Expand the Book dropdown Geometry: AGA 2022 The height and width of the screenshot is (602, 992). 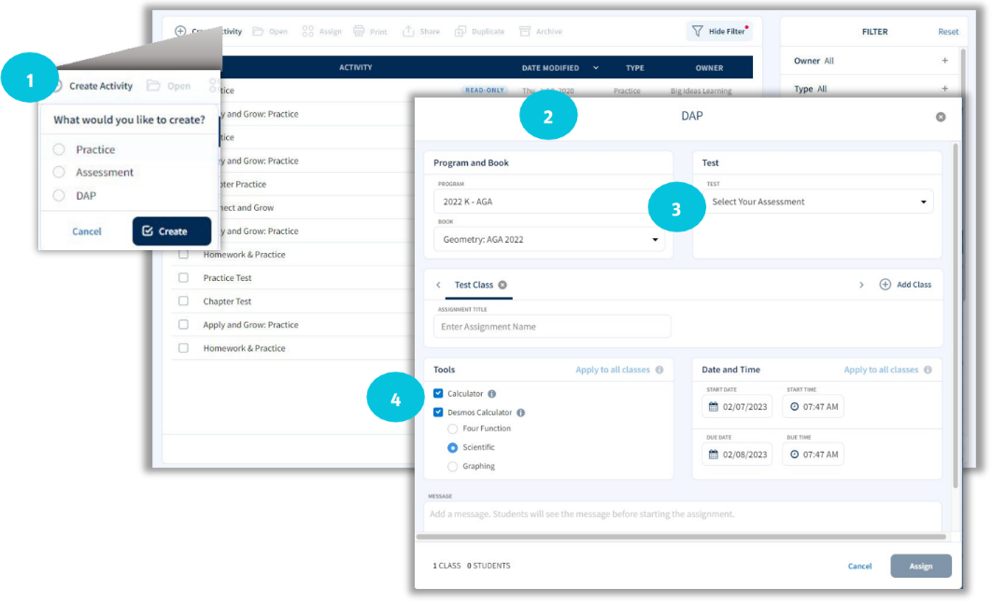(548, 240)
